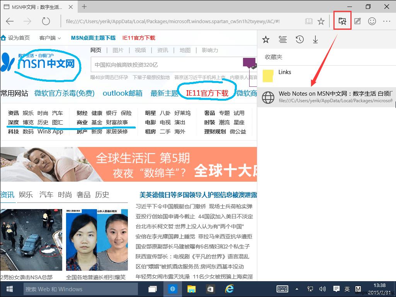This screenshot has height=297, width=396.
Task: Show Favorites tab in the hub panel
Action: (266, 39)
